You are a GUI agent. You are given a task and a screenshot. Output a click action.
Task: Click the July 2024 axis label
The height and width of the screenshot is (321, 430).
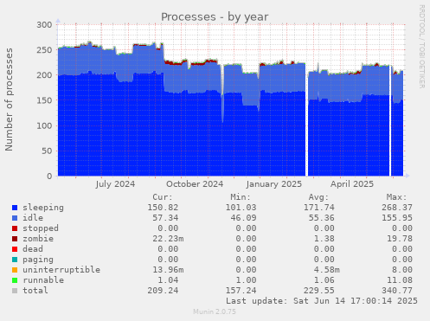pyautogui.click(x=115, y=184)
